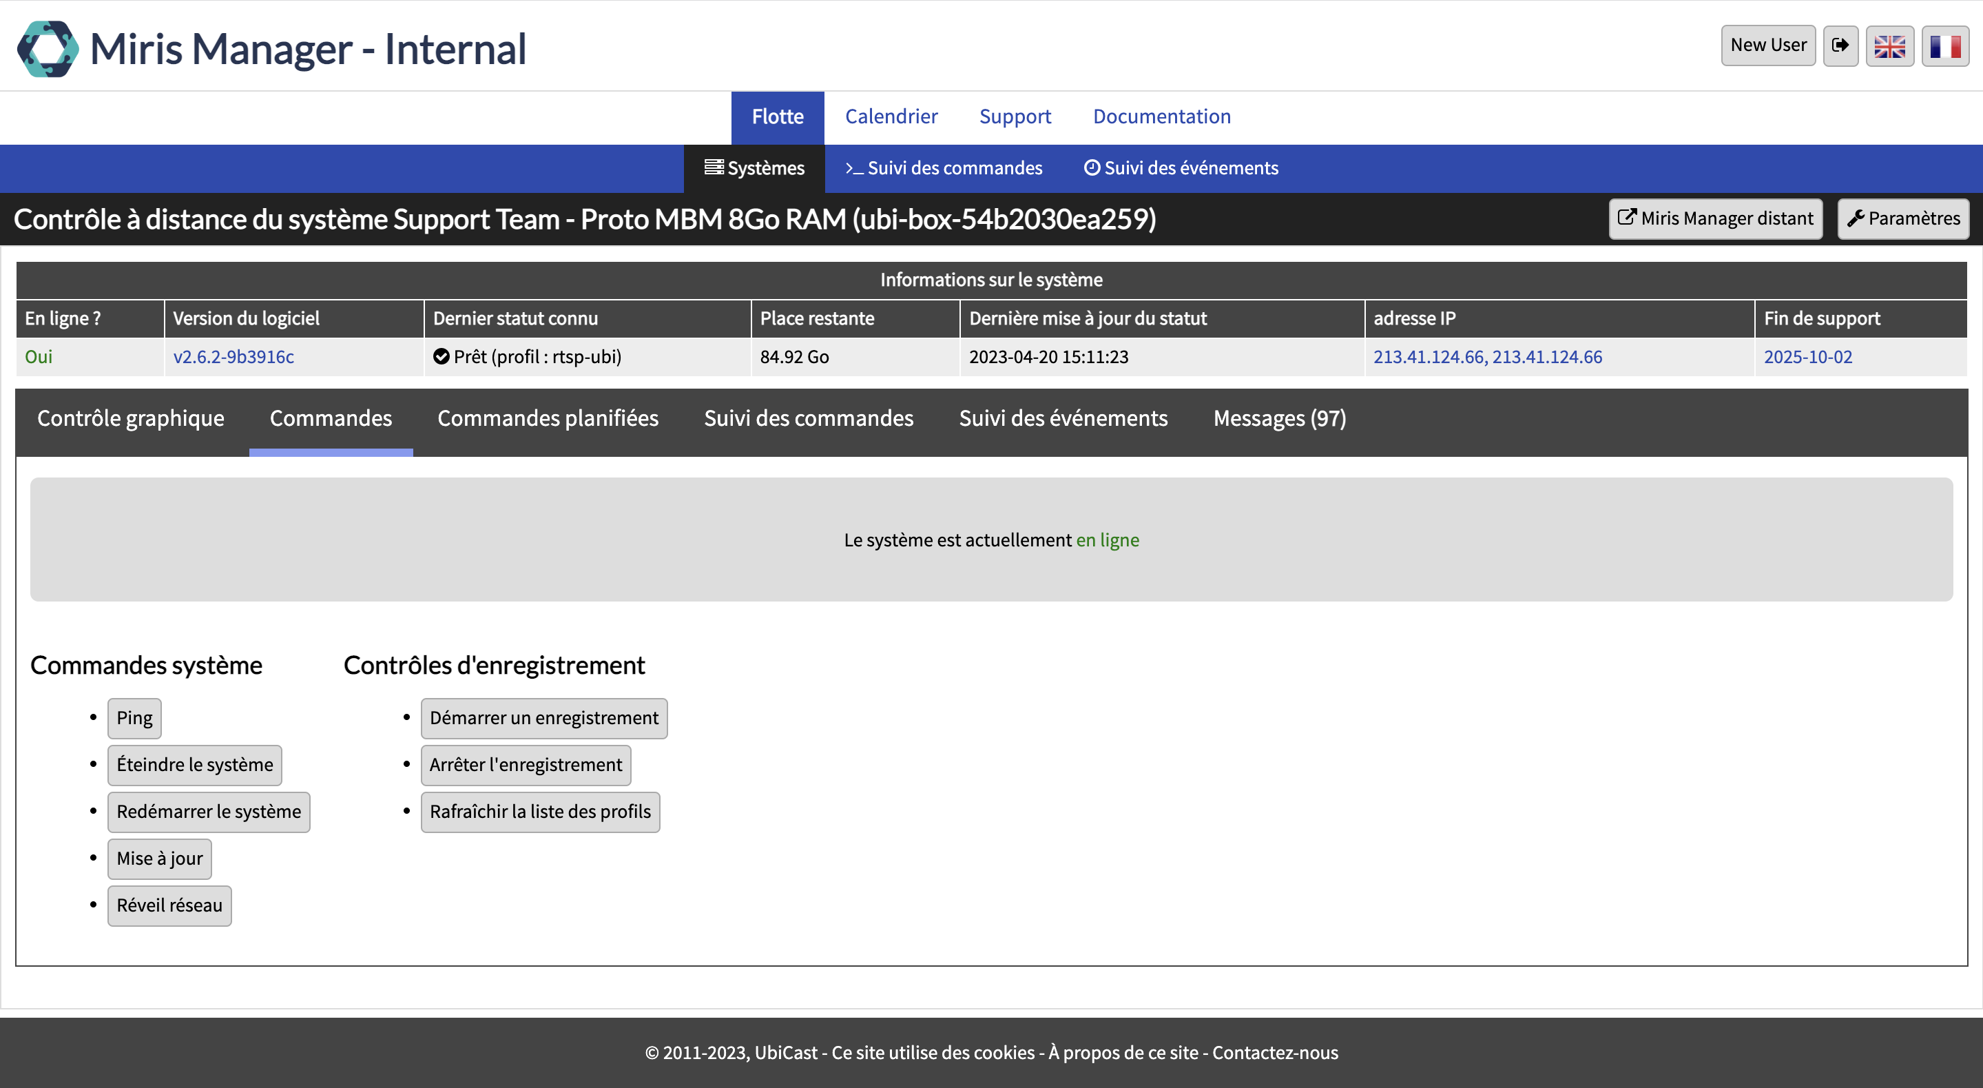Open the Flotte main tab
This screenshot has width=1983, height=1088.
tap(778, 117)
